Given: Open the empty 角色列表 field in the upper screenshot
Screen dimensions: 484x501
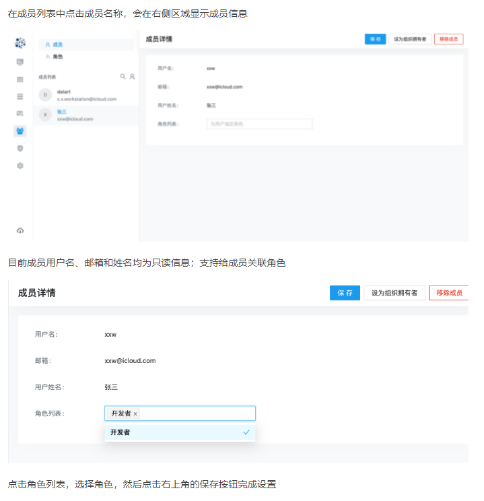Looking at the screenshot, I should point(259,124).
